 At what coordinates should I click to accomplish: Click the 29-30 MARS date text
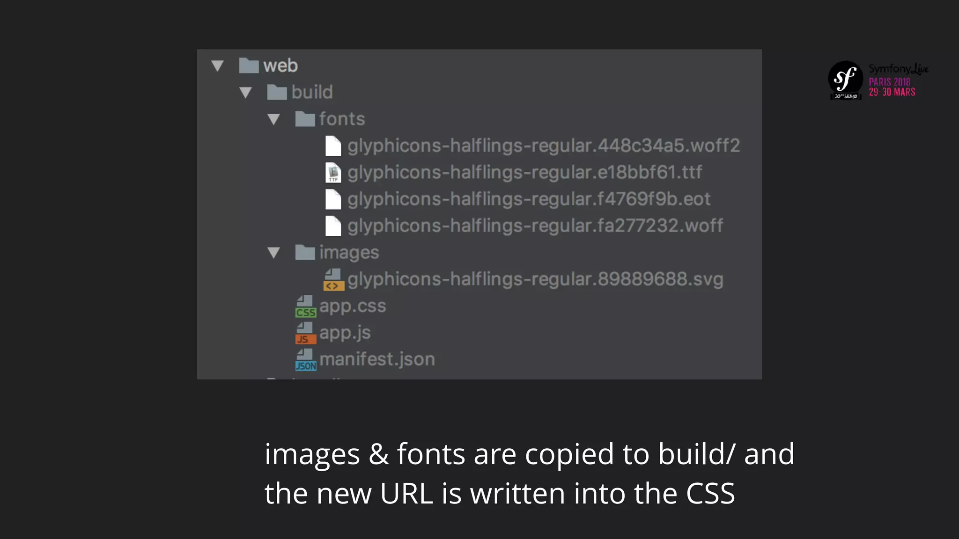click(892, 92)
